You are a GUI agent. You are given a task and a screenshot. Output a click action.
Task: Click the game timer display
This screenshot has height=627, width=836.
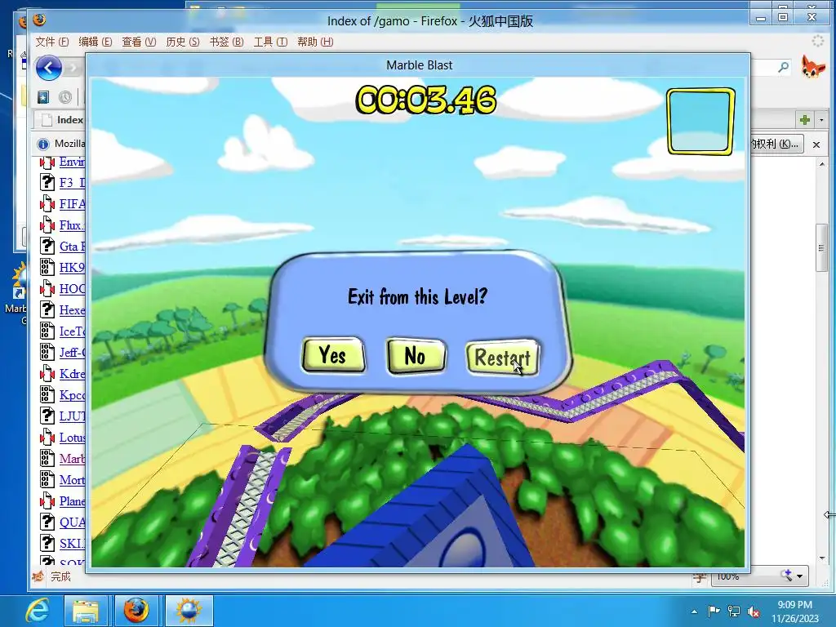click(425, 100)
